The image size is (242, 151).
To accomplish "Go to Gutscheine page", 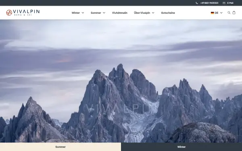I will pos(168,13).
